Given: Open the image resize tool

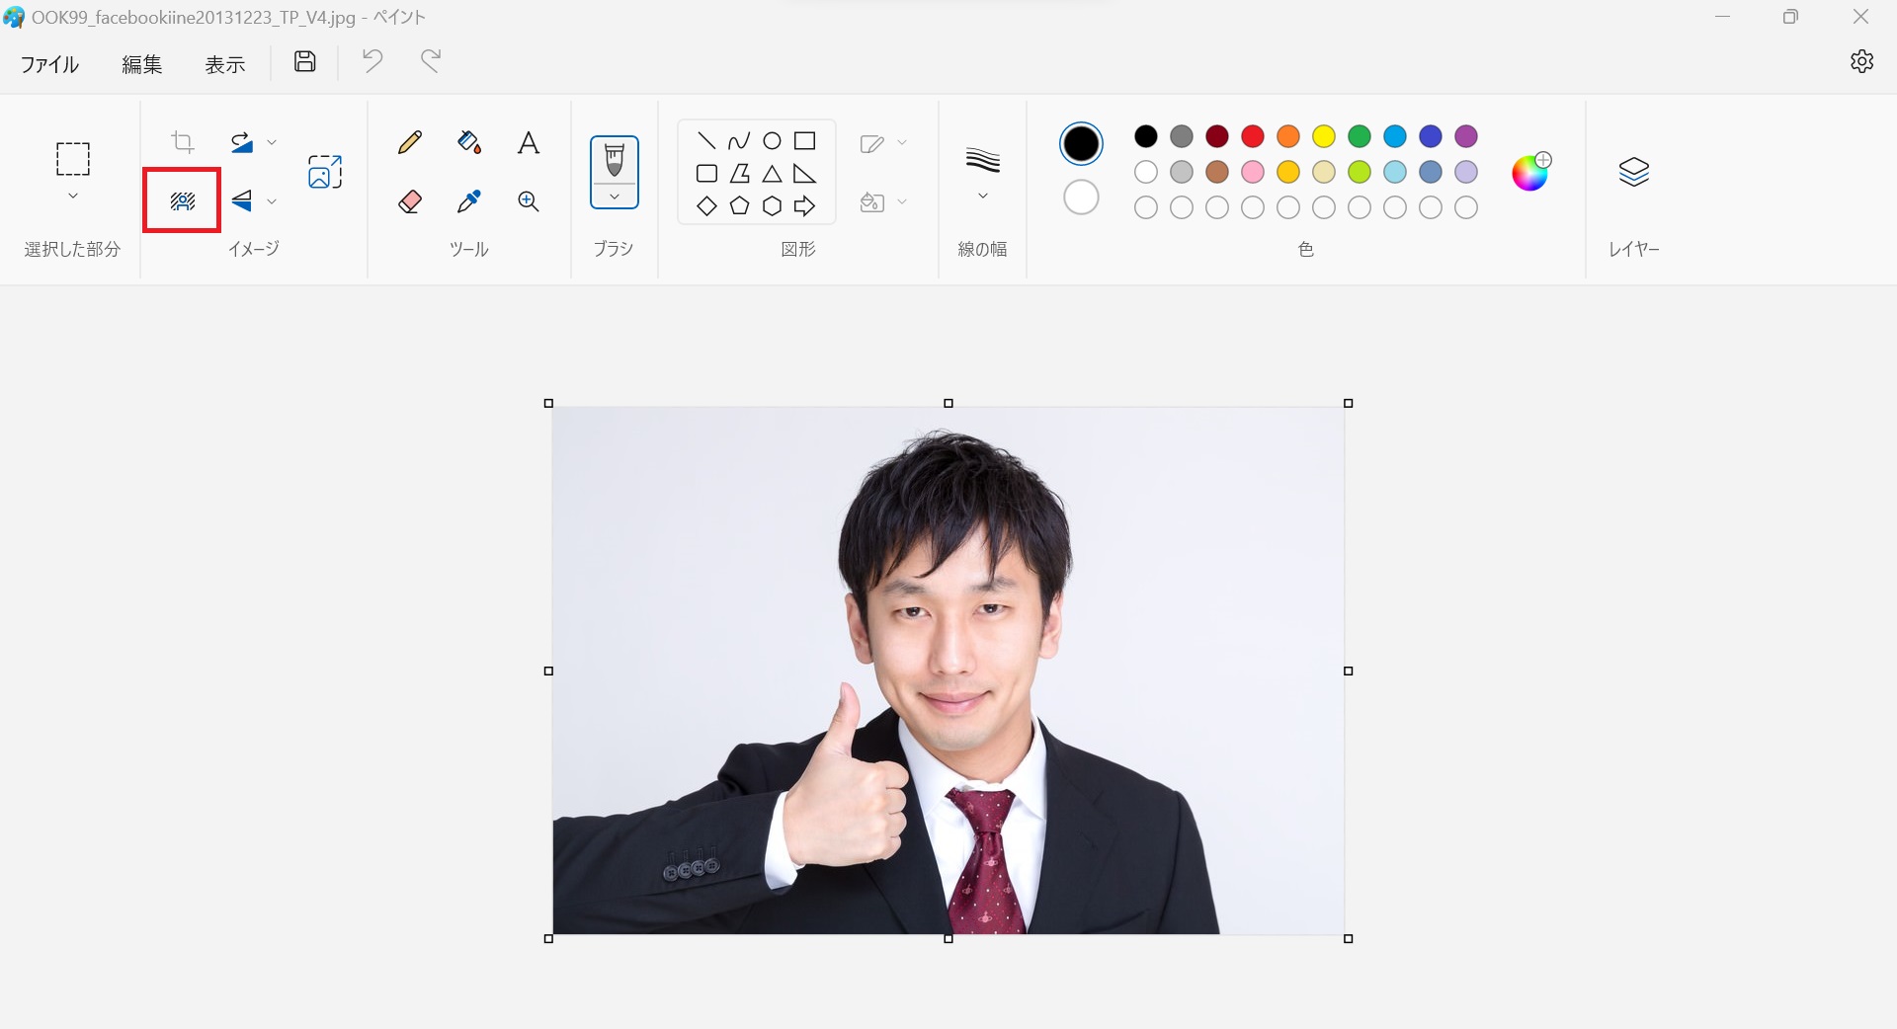Looking at the screenshot, I should (323, 171).
